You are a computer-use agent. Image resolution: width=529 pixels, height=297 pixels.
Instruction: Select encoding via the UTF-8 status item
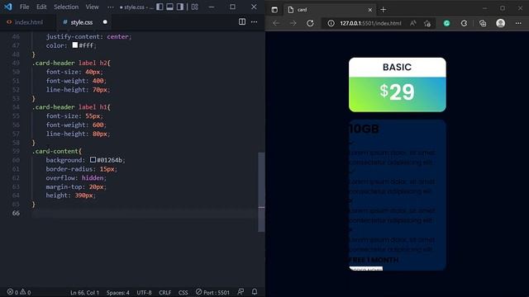[144, 292]
